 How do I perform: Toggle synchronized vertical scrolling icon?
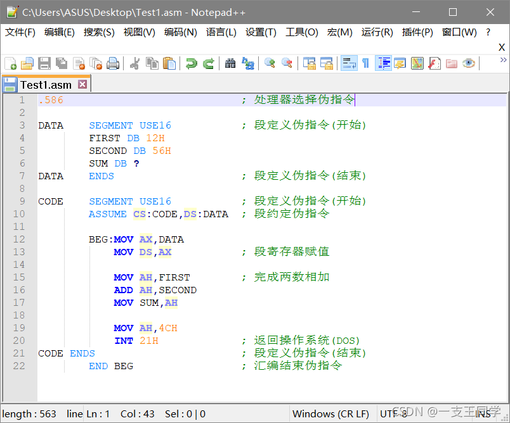310,63
